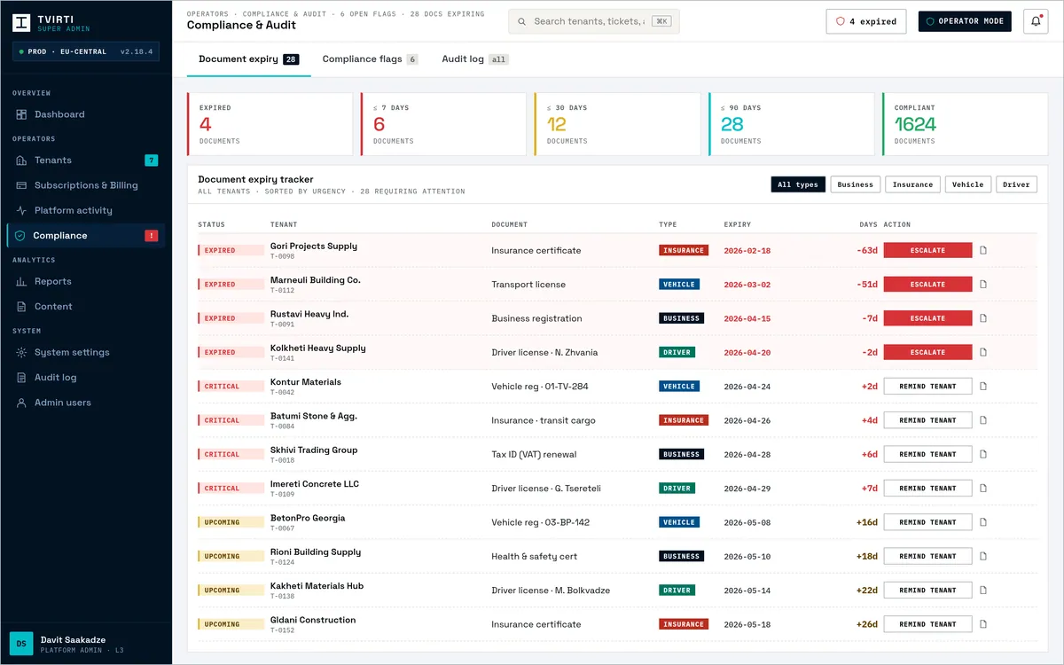The width and height of the screenshot is (1064, 665).
Task: Open document icon for Imereti Concrete LLC
Action: click(x=983, y=489)
